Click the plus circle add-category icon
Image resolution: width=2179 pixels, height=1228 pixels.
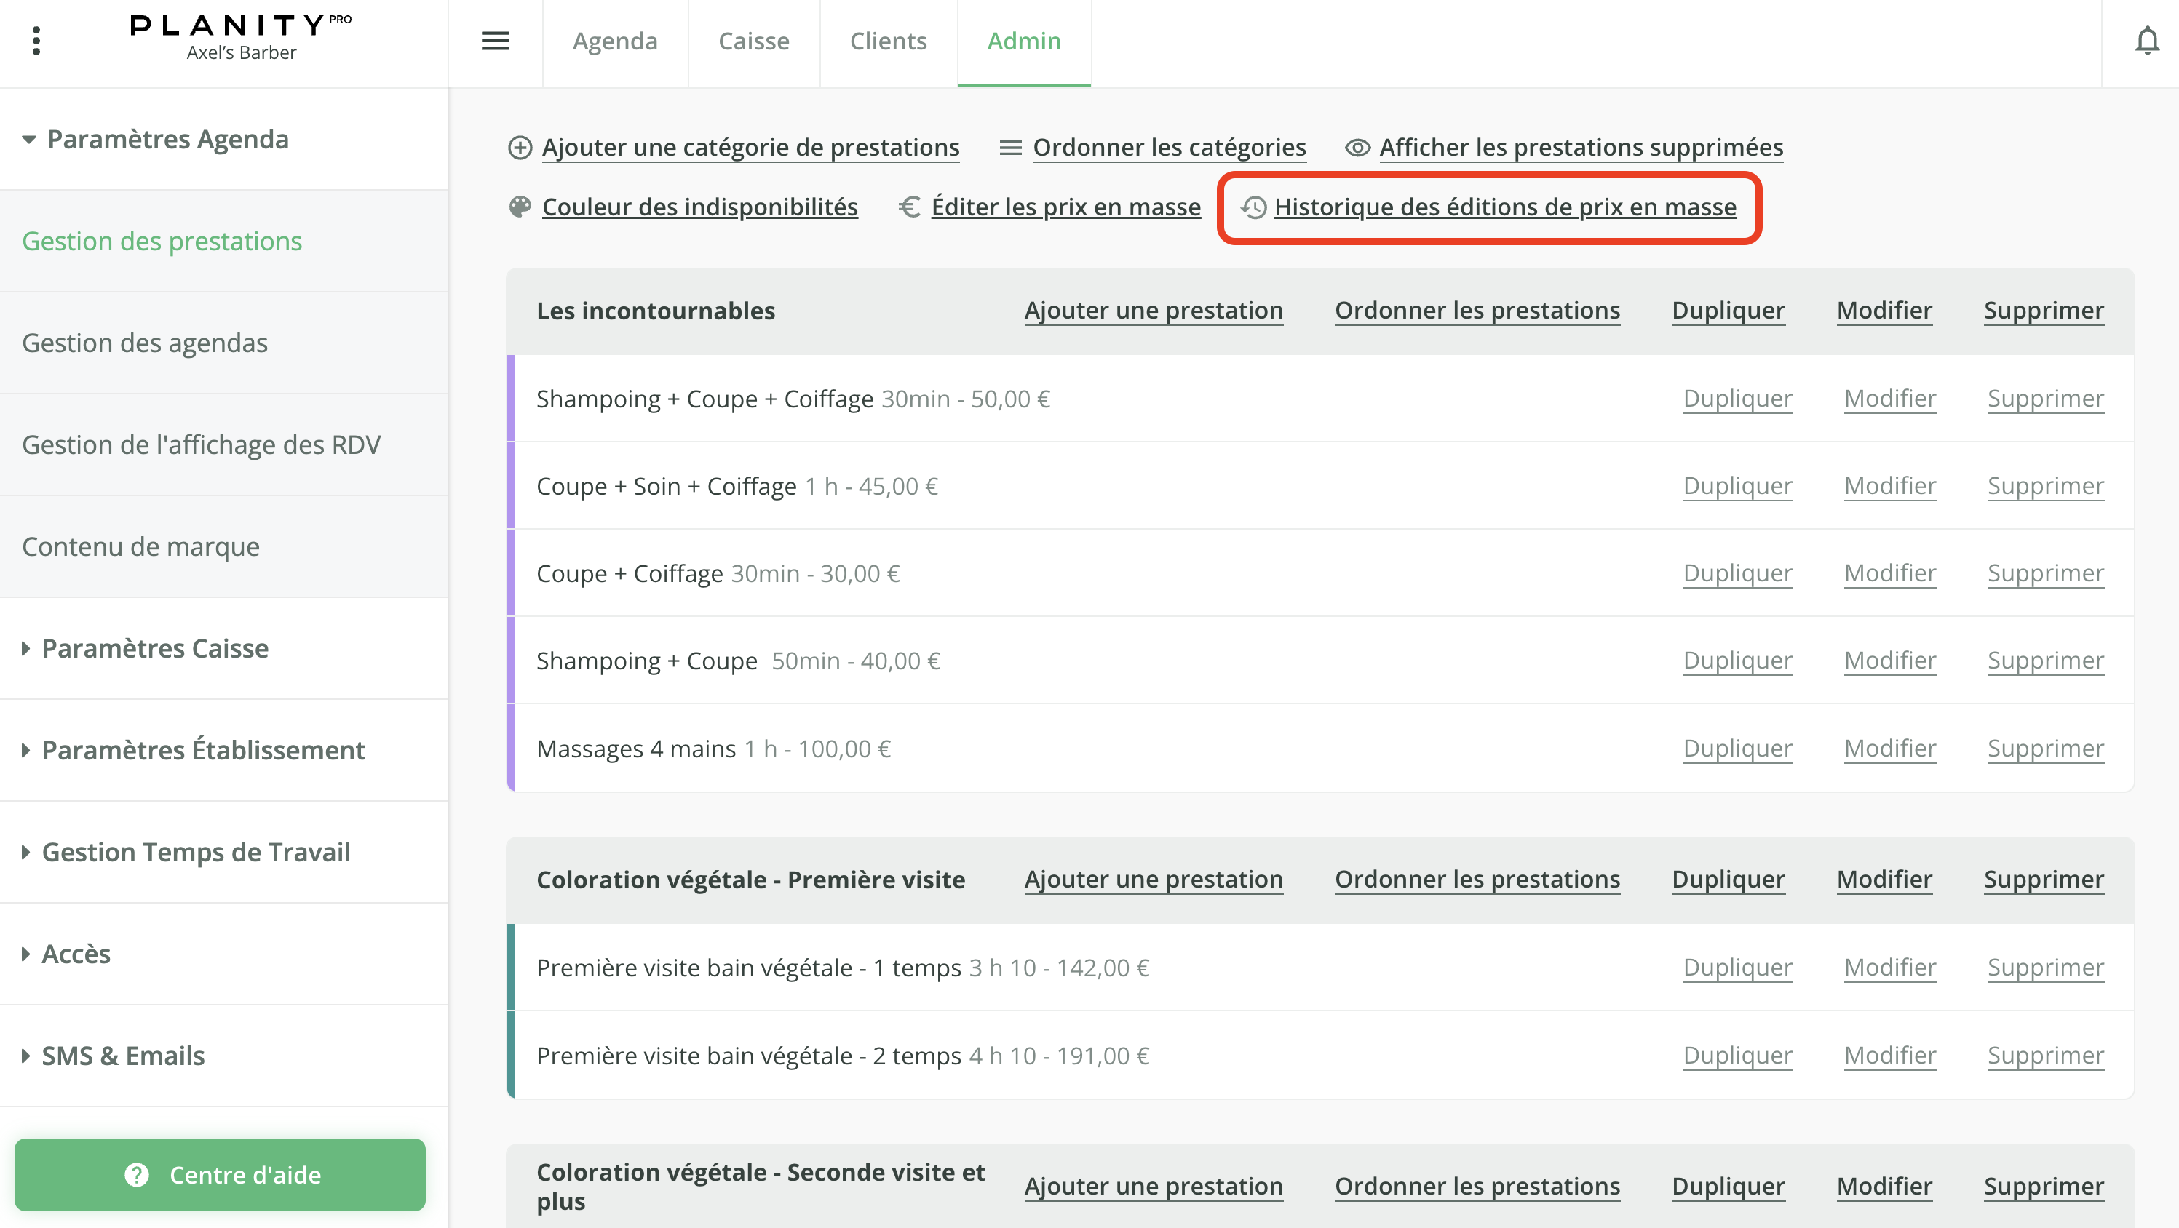coord(520,147)
